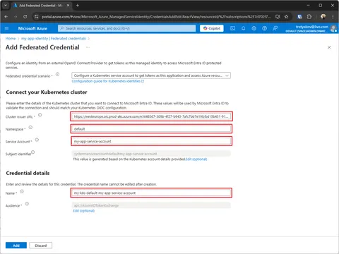Click the credential Name field
This screenshot has width=339, height=254.
point(151,193)
